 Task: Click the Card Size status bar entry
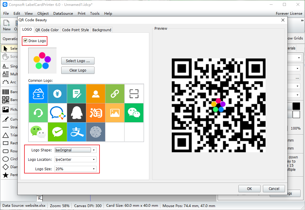[x=132, y=206]
